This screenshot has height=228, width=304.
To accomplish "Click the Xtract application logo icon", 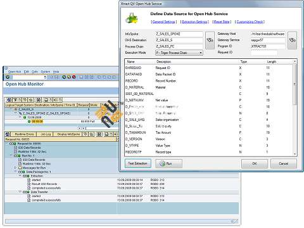I will coord(132,18).
